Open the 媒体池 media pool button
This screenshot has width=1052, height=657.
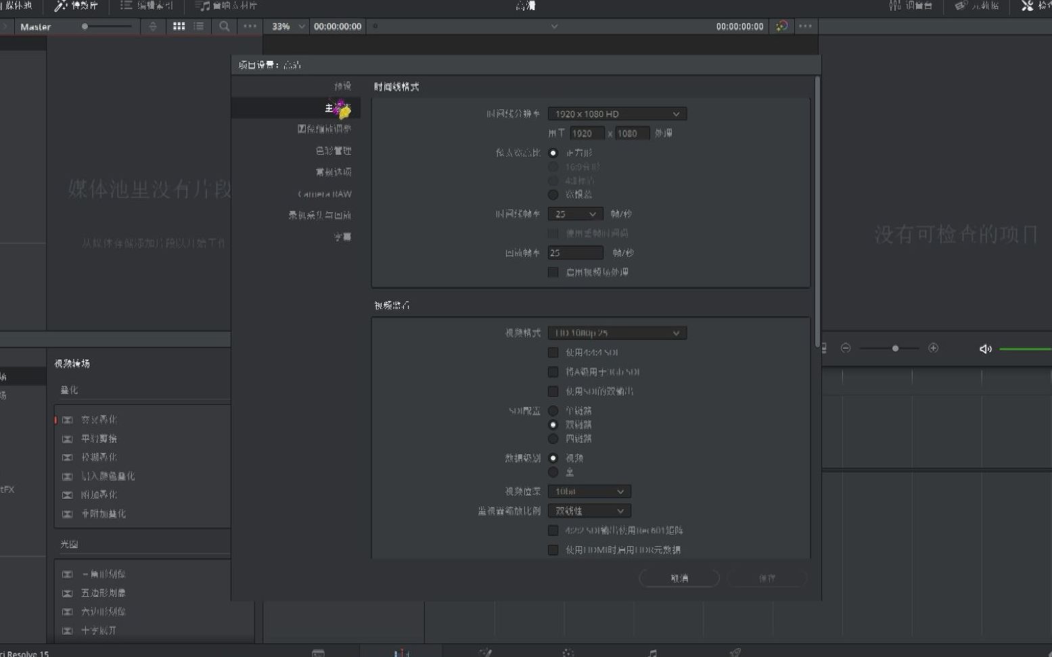(16, 6)
